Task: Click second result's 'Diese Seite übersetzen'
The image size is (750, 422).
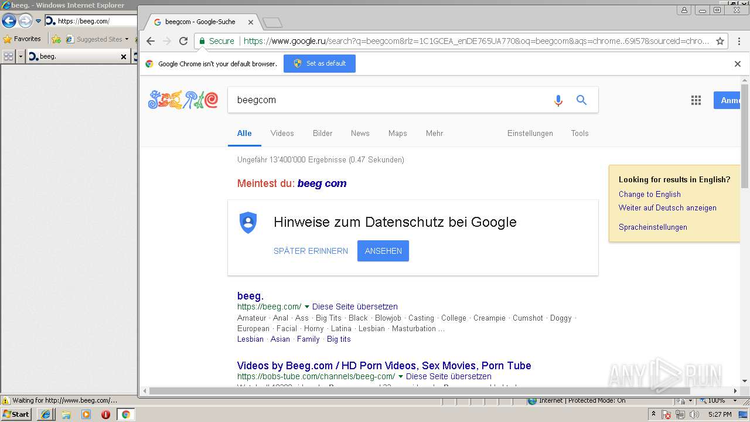Action: click(x=449, y=376)
